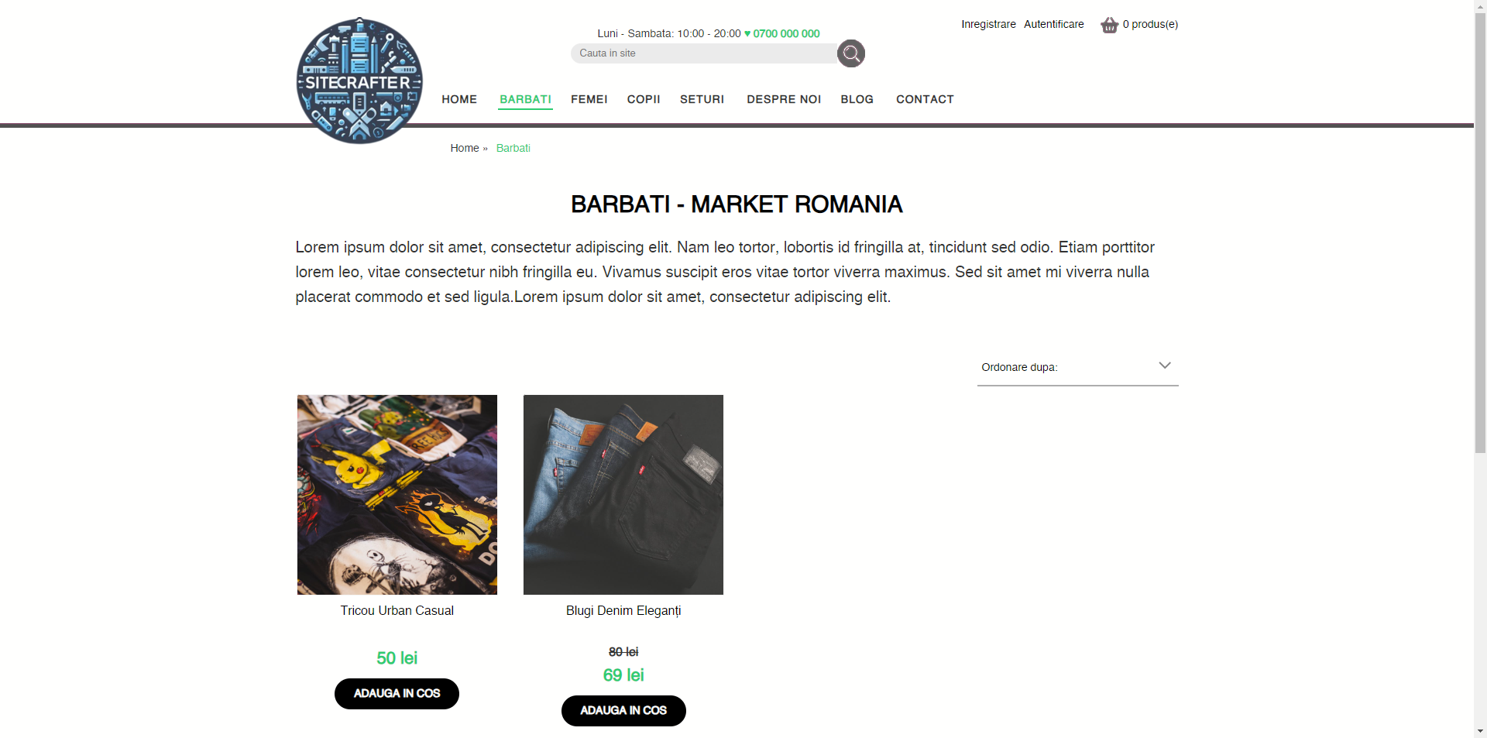This screenshot has width=1487, height=738.
Task: Select SETURI in the navigation
Action: point(702,99)
